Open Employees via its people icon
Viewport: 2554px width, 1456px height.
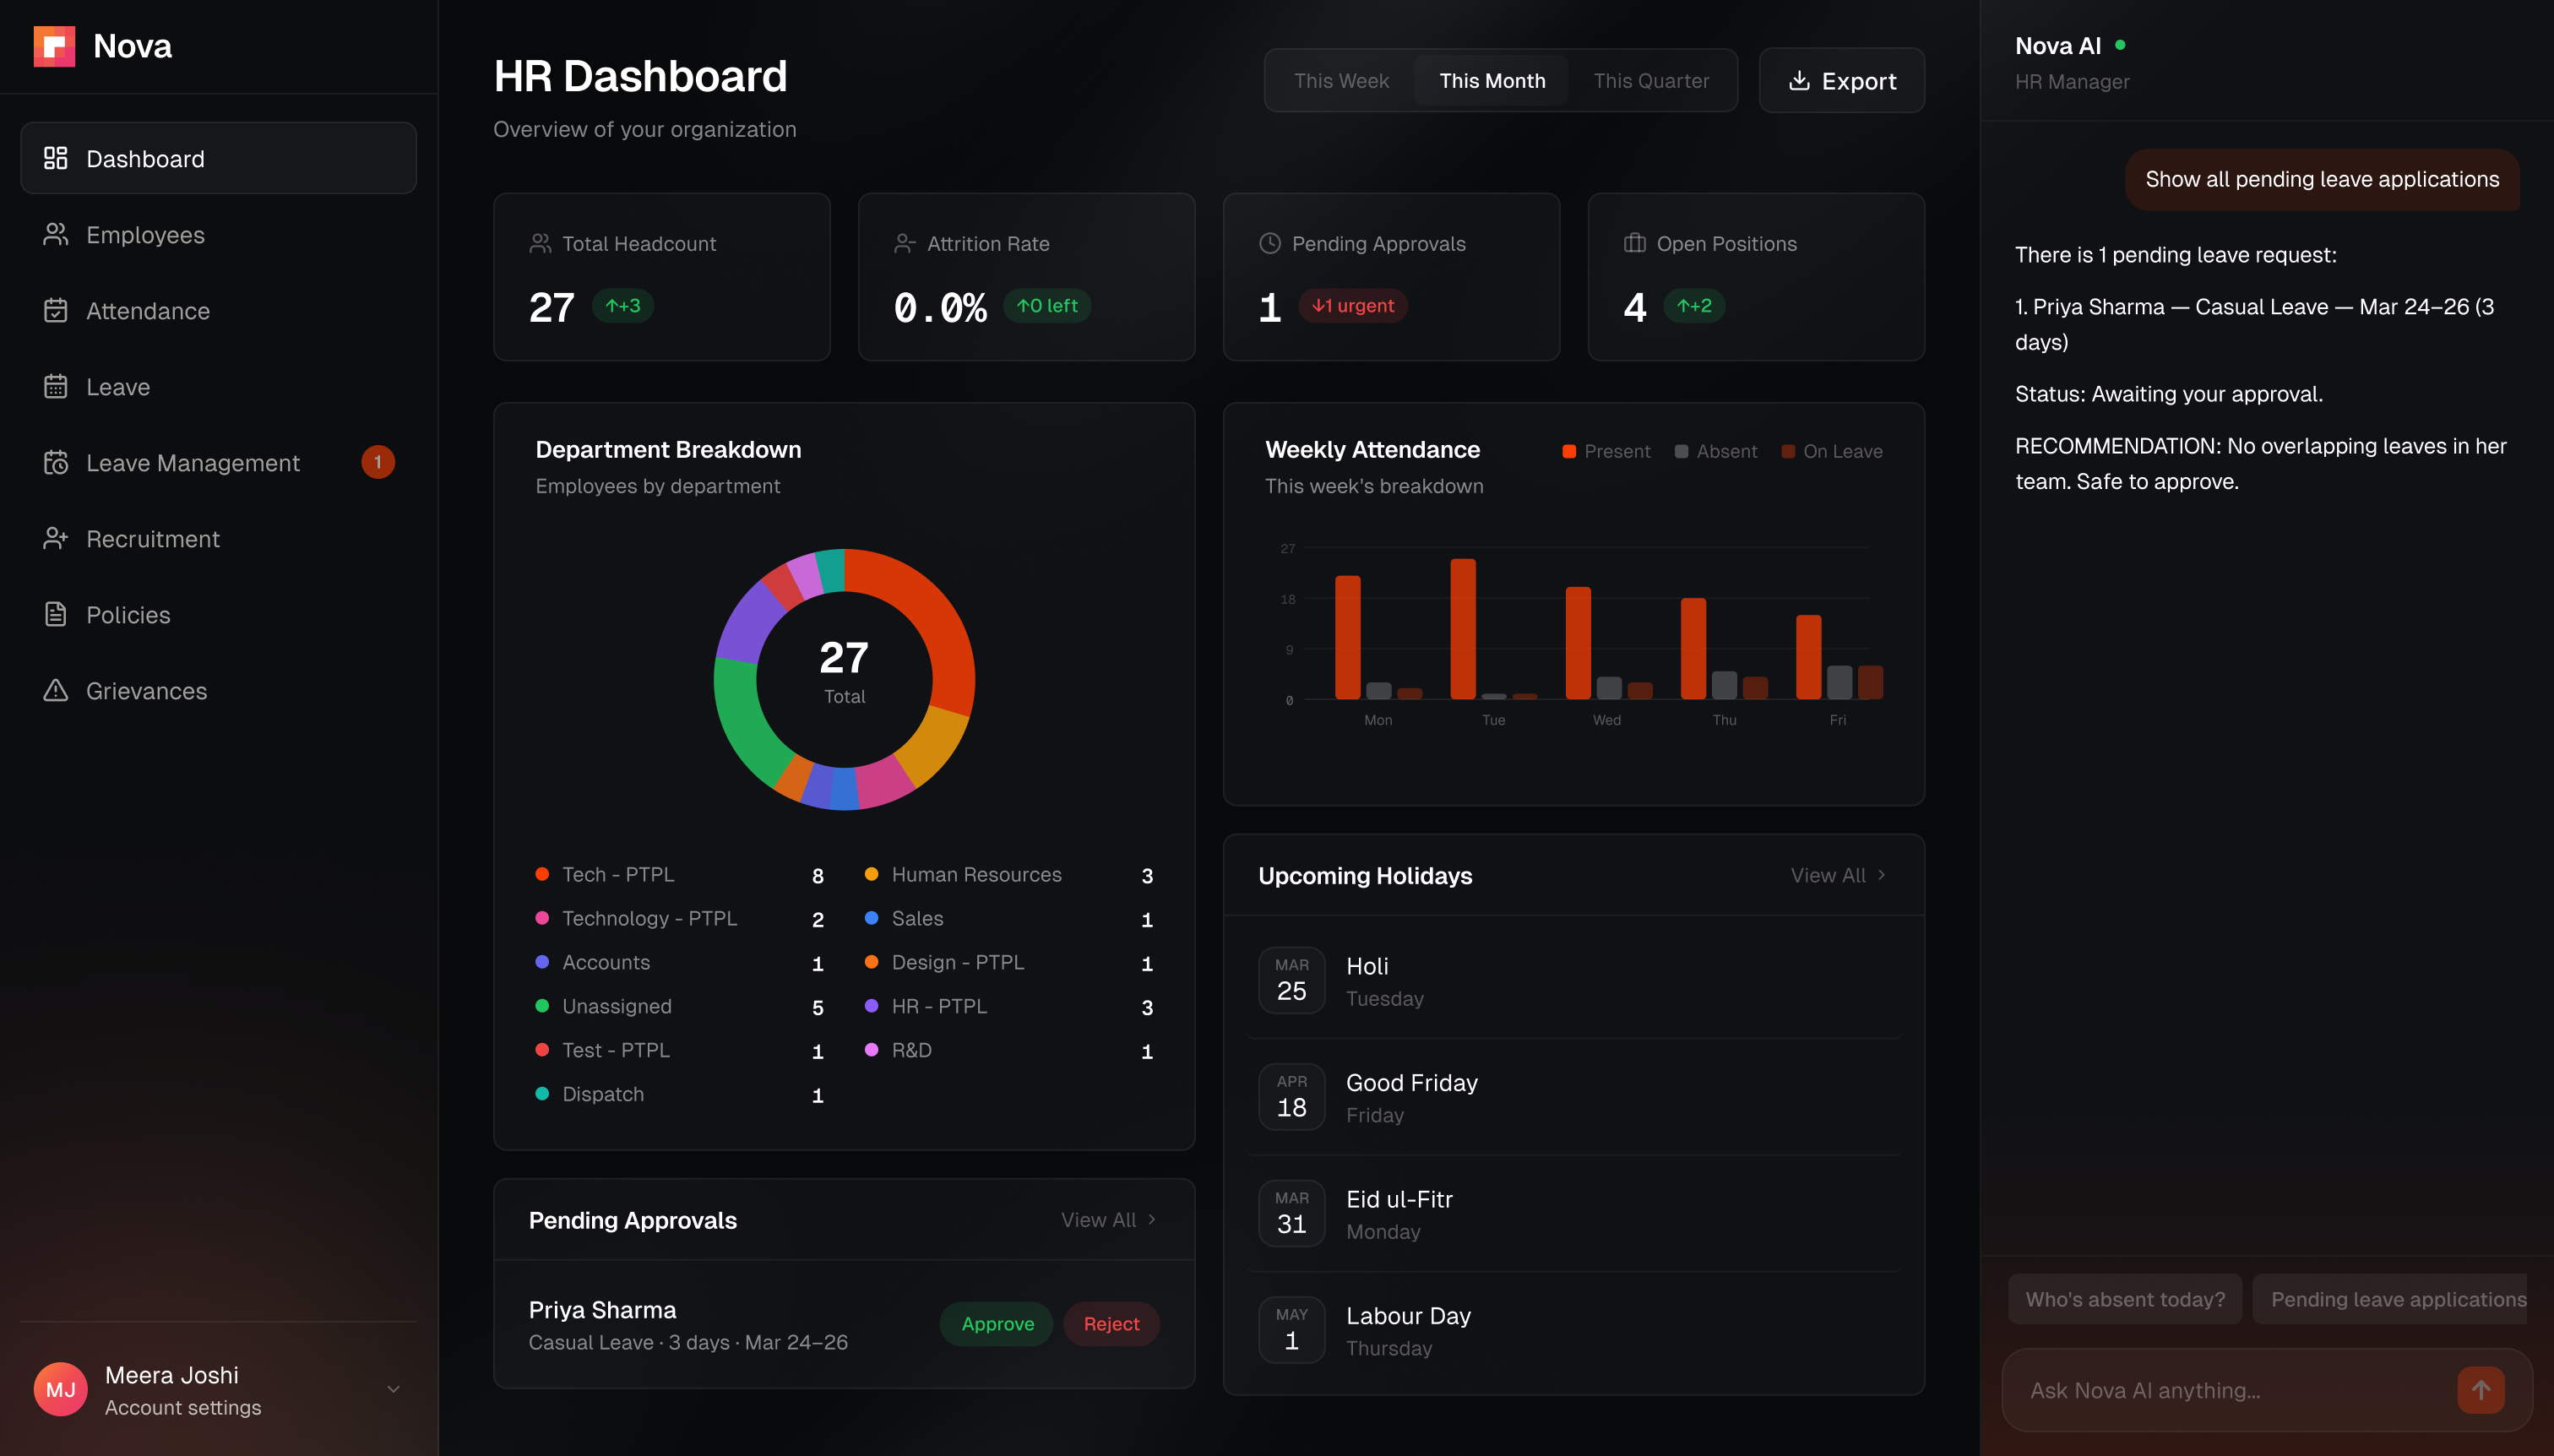pos(56,235)
